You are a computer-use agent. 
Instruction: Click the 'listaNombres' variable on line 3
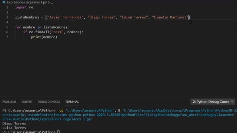coord(27,17)
